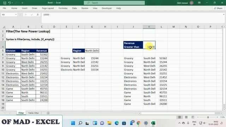Open the taskbar Search icon
This screenshot has width=226, height=127.
(80, 123)
